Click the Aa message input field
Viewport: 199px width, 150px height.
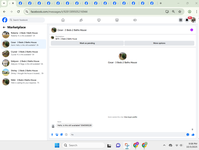pyautogui.click(x=128, y=134)
